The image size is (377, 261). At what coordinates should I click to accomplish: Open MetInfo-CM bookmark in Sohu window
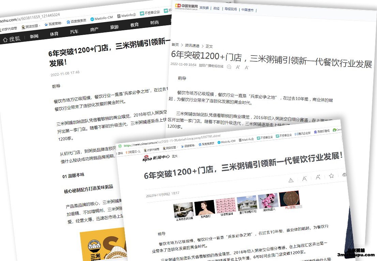(102, 18)
